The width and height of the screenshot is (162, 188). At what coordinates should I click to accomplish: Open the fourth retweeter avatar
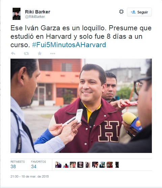tap(80, 165)
